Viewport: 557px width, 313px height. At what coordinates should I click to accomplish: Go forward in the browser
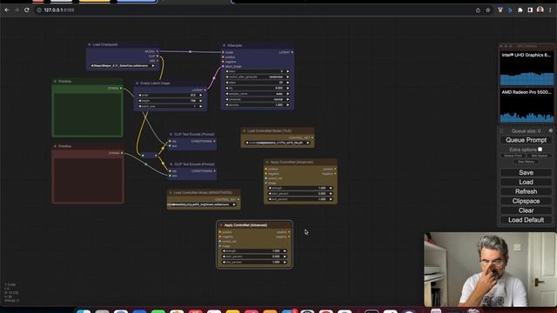coord(17,10)
